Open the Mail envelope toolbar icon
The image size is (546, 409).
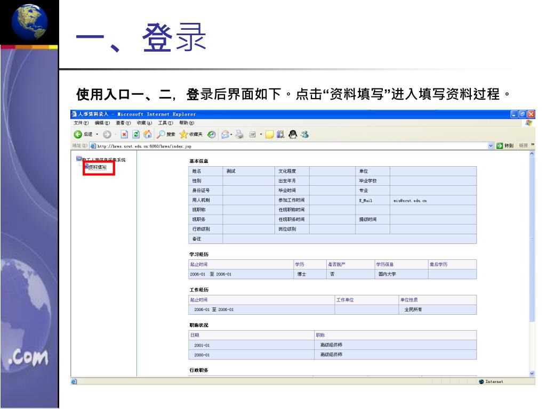click(x=224, y=134)
